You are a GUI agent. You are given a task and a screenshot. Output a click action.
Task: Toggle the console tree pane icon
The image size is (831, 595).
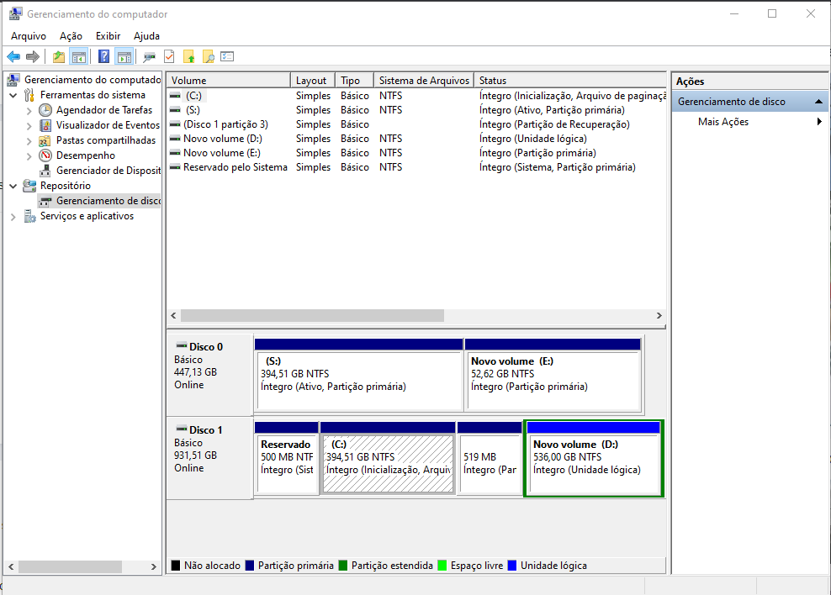(x=79, y=56)
